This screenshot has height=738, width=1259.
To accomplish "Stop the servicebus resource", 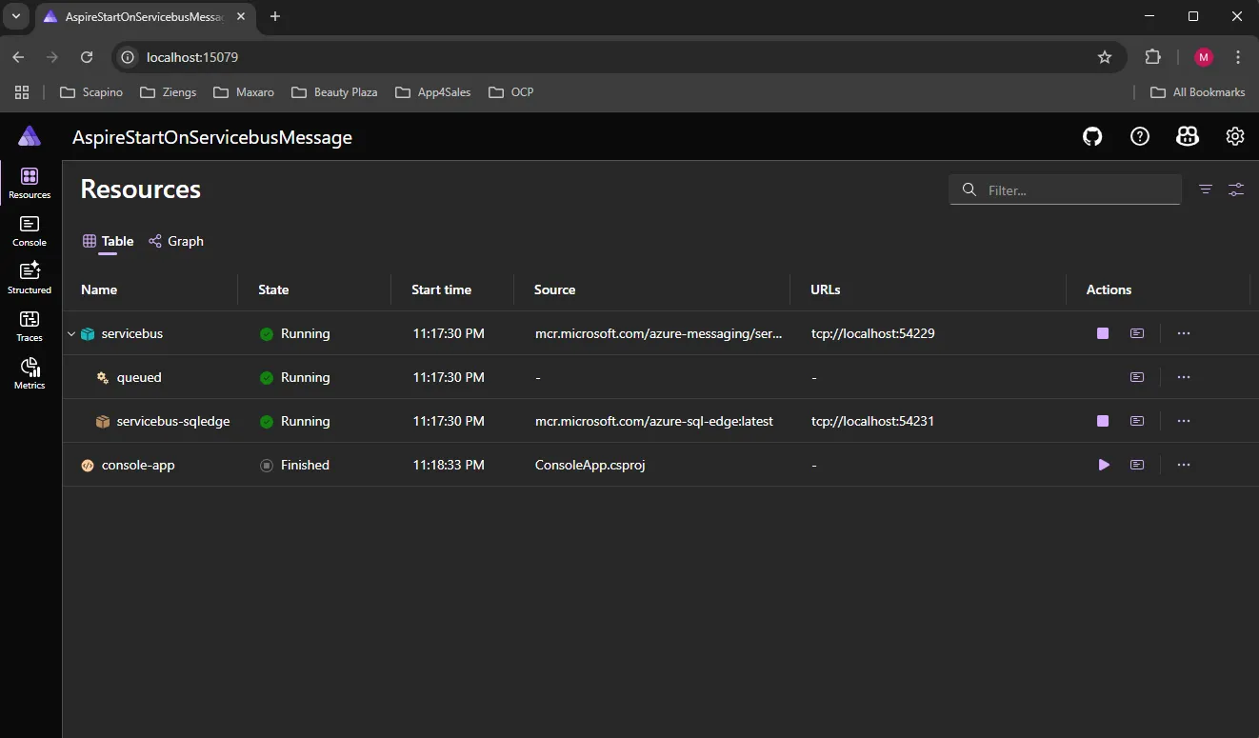I will coord(1103,333).
